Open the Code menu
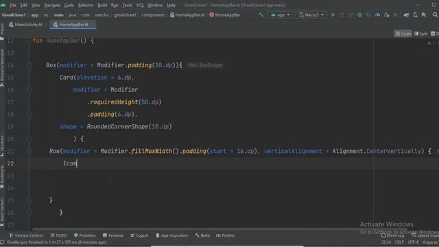 (69, 5)
